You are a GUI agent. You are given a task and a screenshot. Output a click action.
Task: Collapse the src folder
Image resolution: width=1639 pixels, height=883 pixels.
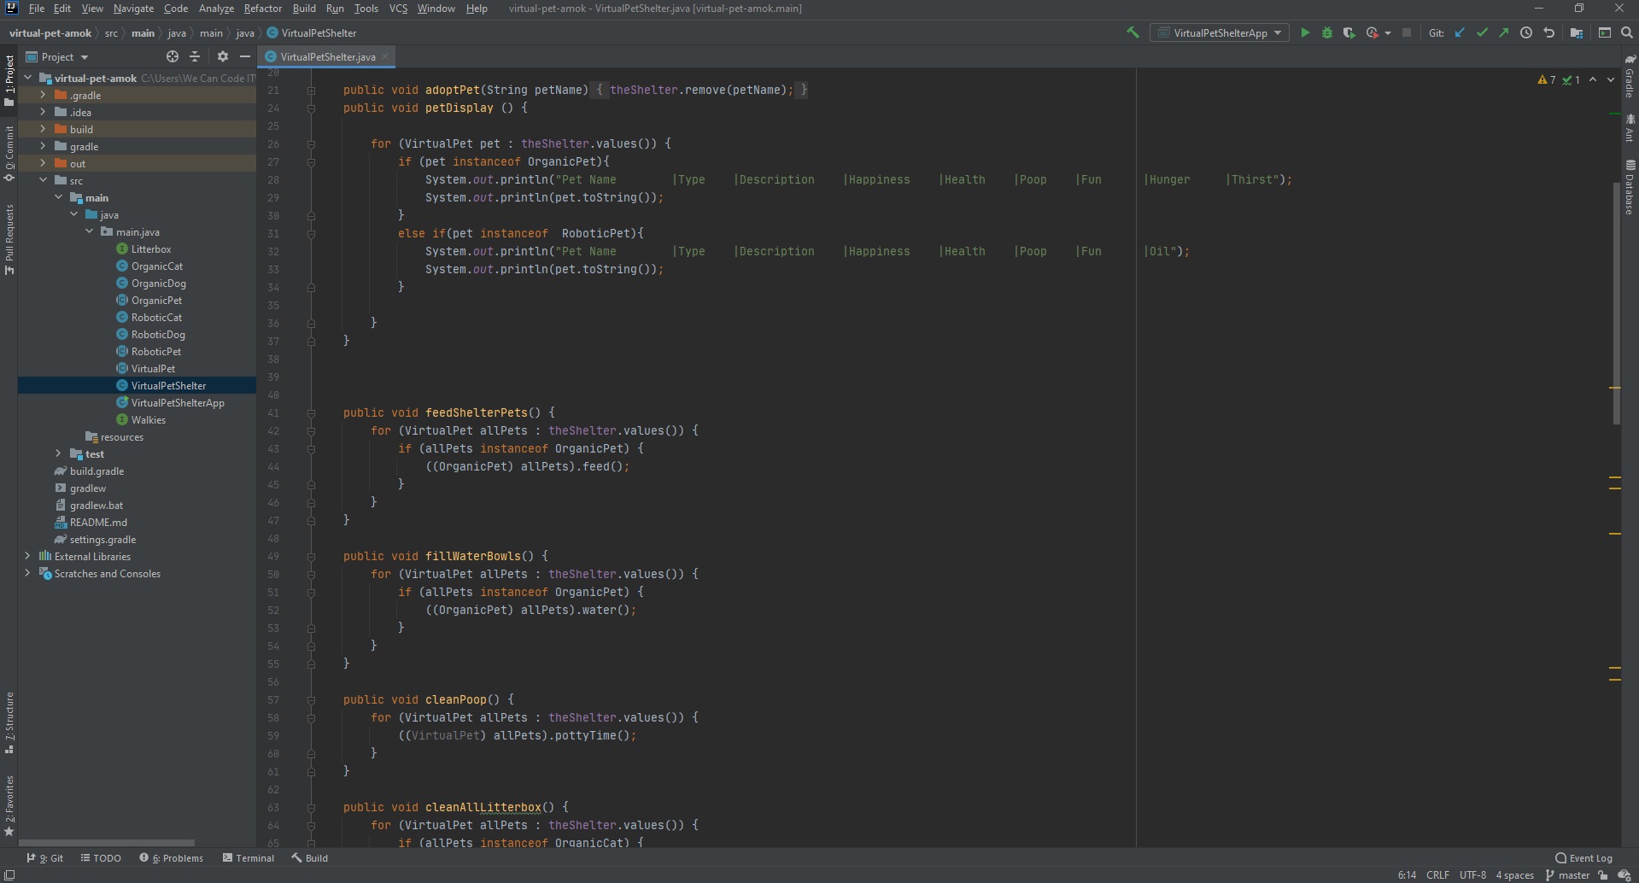[43, 180]
